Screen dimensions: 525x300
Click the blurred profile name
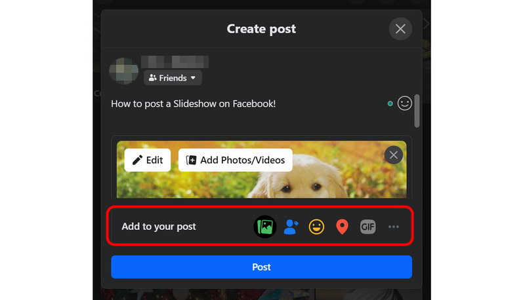[175, 62]
